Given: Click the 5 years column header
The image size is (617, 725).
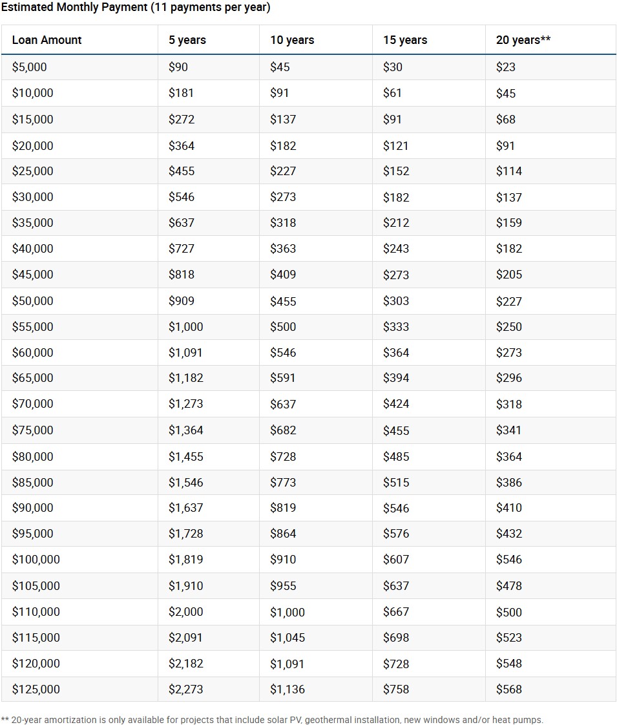Looking at the screenshot, I should 187,40.
